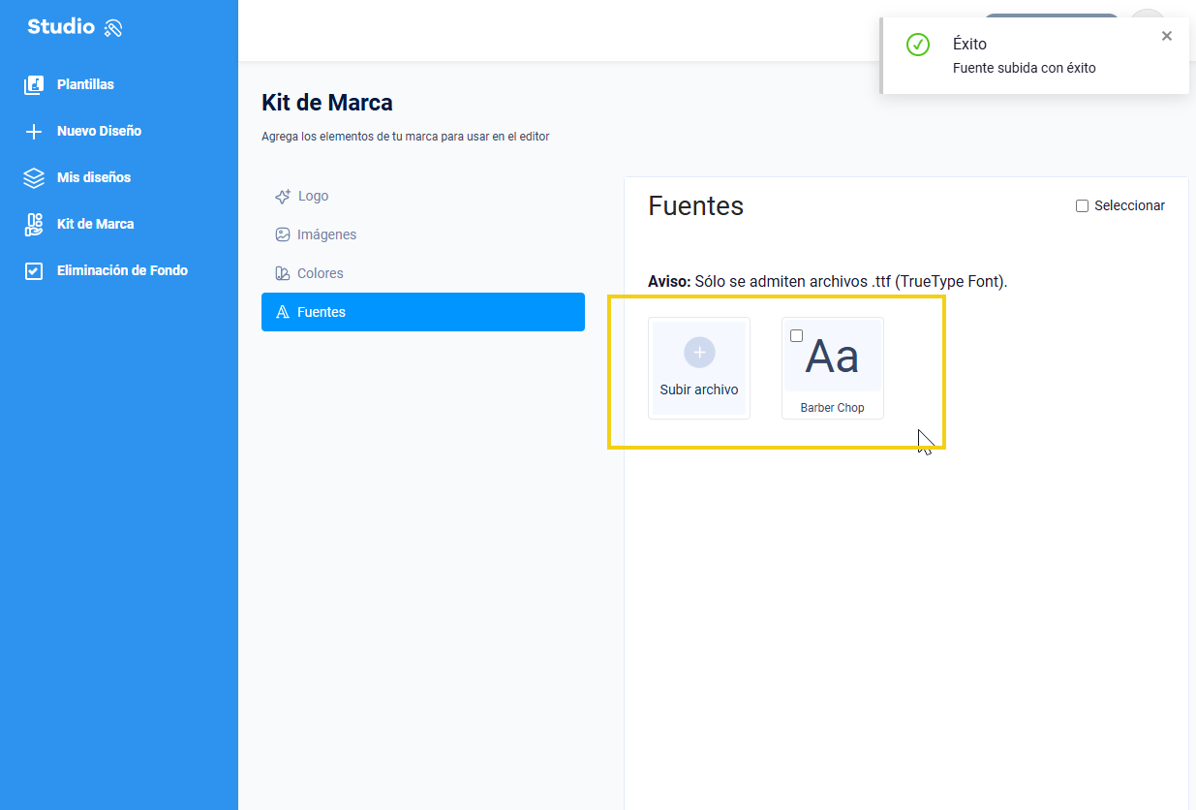Screen dimensions: 1196x810
Task: Click the Mis diseños layers icon
Action: (34, 177)
